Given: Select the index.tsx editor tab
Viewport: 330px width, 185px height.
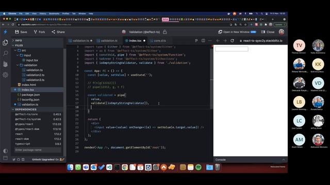Looking at the screenshot, I should coord(135,41).
